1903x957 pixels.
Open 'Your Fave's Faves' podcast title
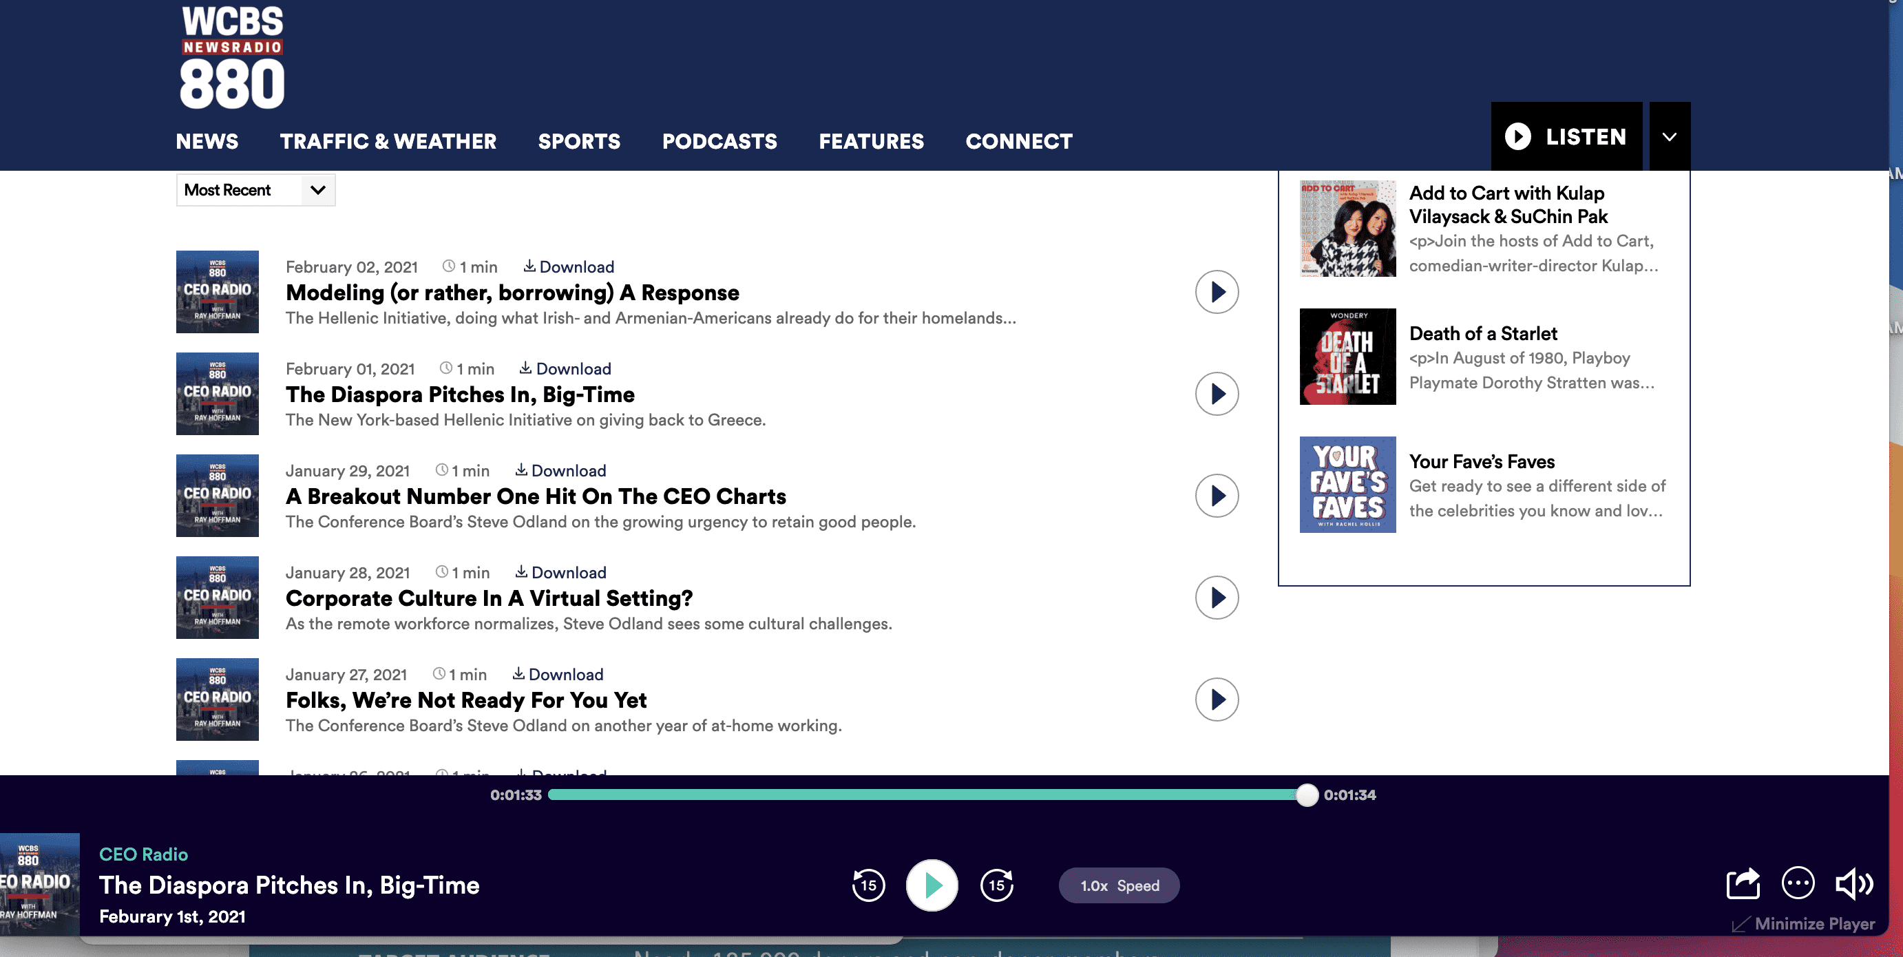(x=1481, y=461)
